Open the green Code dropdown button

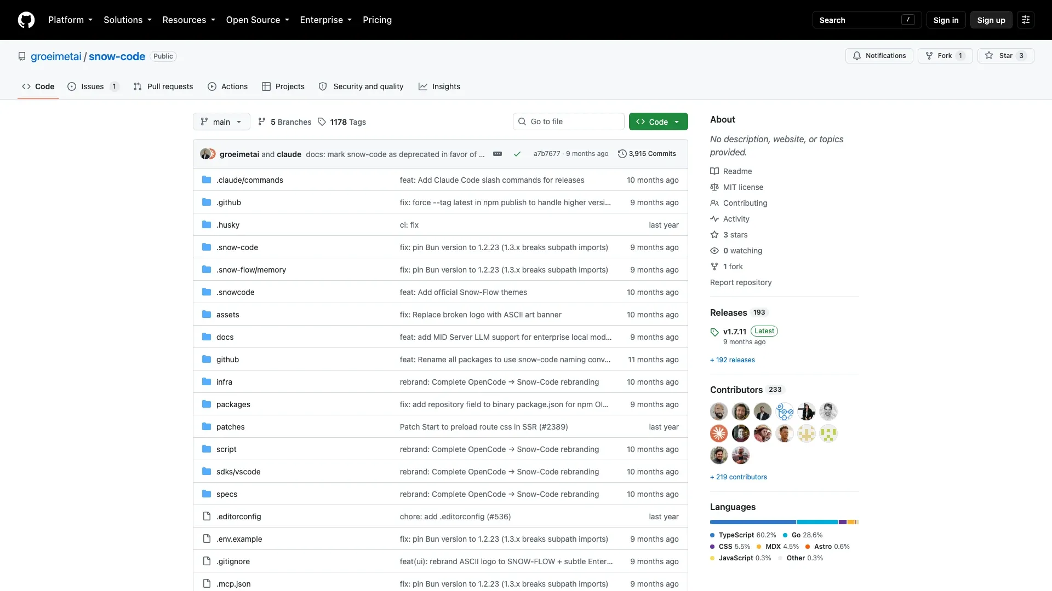point(658,121)
